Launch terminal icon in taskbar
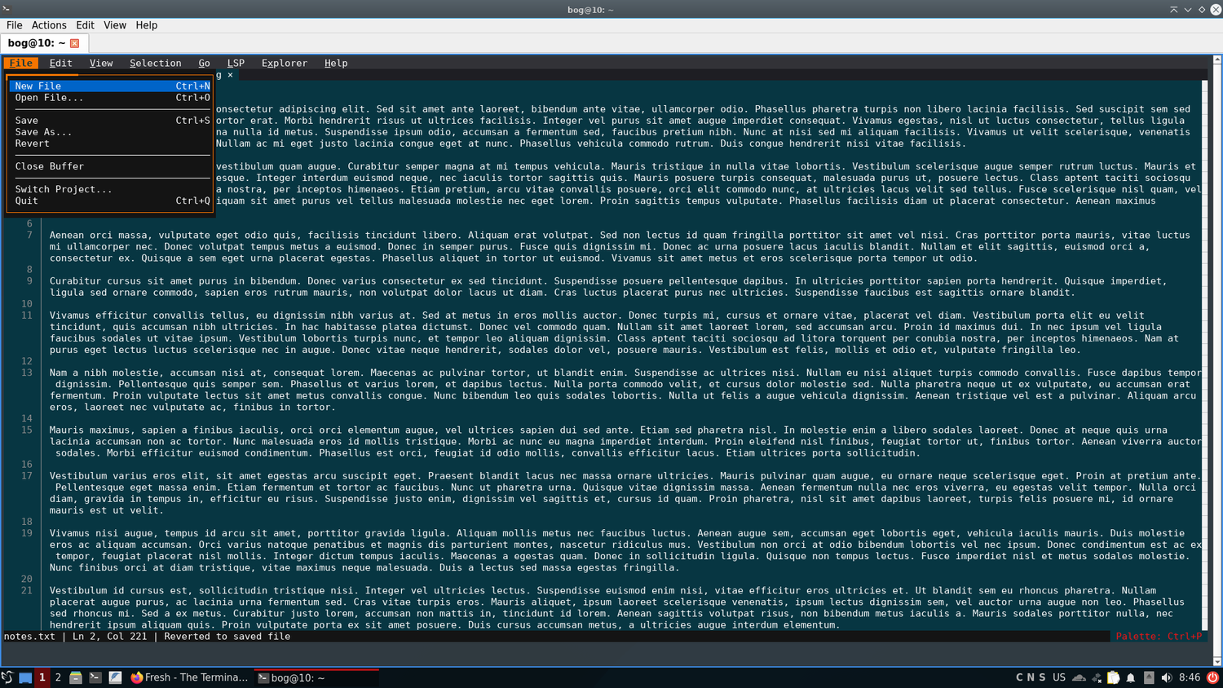Image resolution: width=1223 pixels, height=688 pixels. click(x=95, y=677)
